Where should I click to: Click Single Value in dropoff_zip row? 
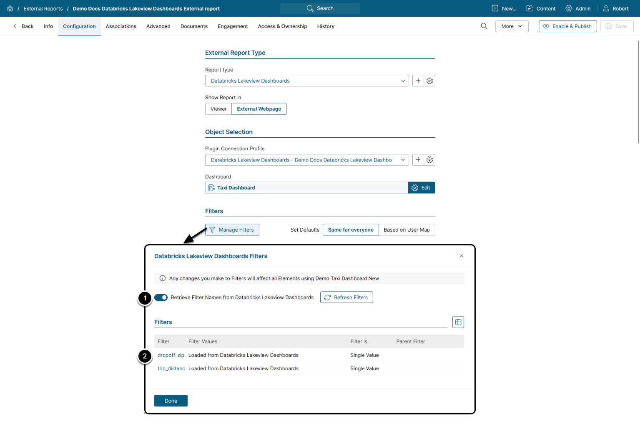click(364, 355)
